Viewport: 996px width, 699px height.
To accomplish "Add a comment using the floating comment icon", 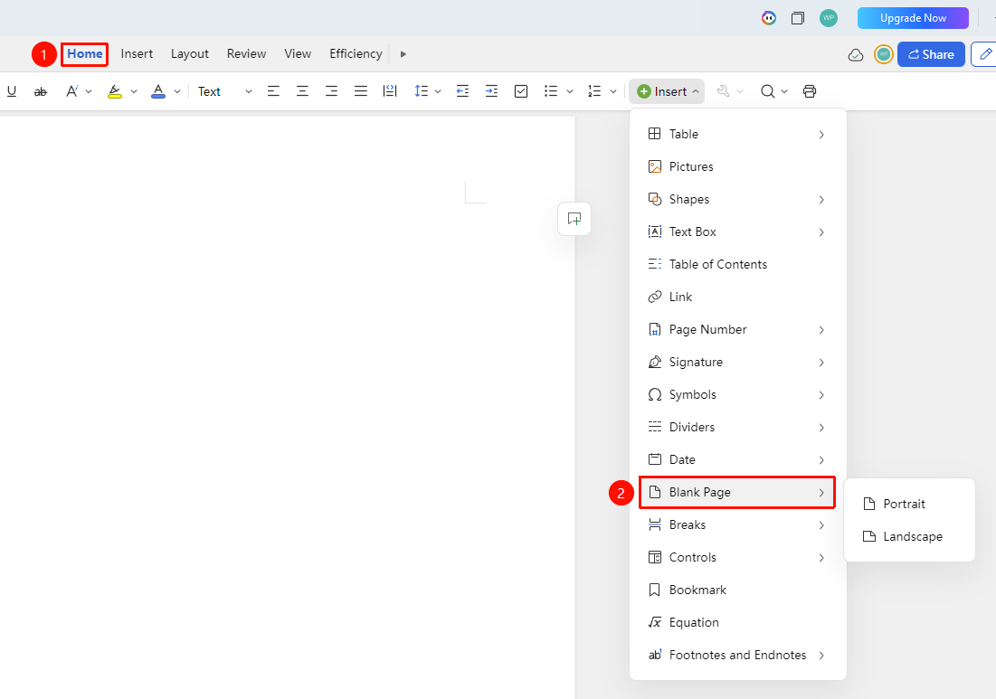I will click(574, 219).
